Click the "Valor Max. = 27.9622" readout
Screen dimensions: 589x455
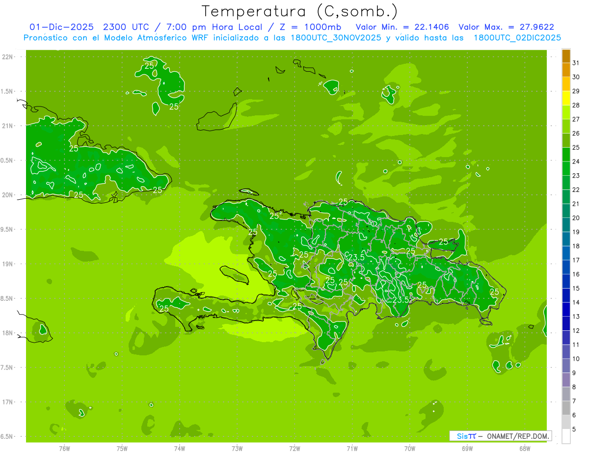point(507,27)
